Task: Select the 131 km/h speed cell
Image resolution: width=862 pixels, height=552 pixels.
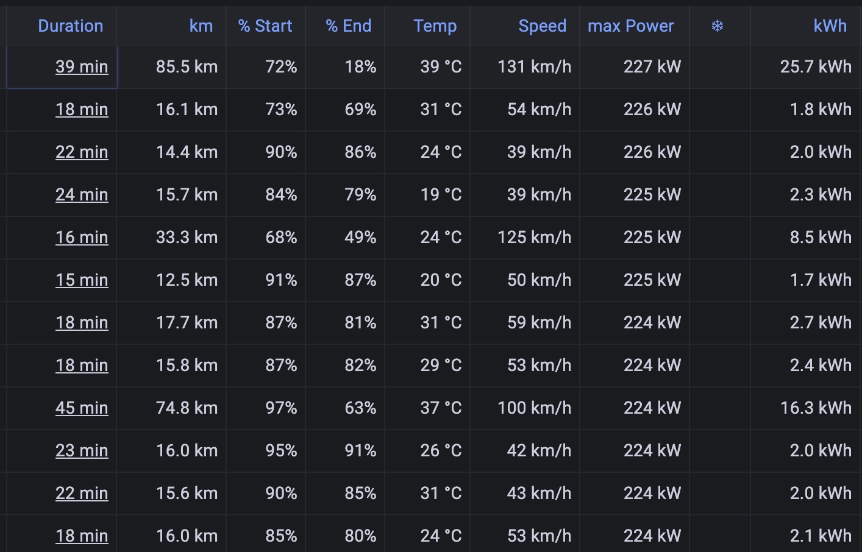Action: (x=525, y=67)
